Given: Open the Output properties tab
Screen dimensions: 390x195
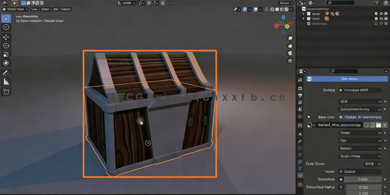Looking at the screenshot, I should click(300, 95).
